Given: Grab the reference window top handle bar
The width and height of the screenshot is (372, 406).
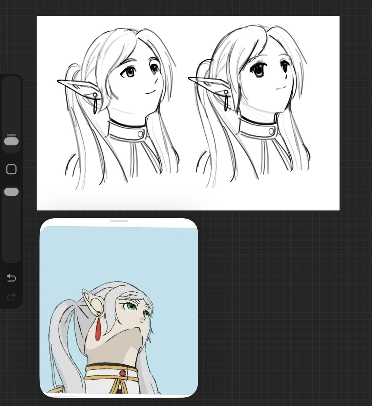Looking at the screenshot, I should point(119,221).
